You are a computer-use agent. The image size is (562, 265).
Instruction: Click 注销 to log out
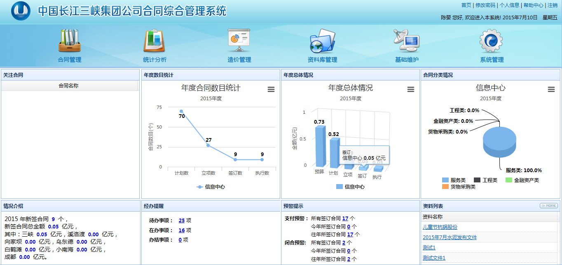point(553,5)
